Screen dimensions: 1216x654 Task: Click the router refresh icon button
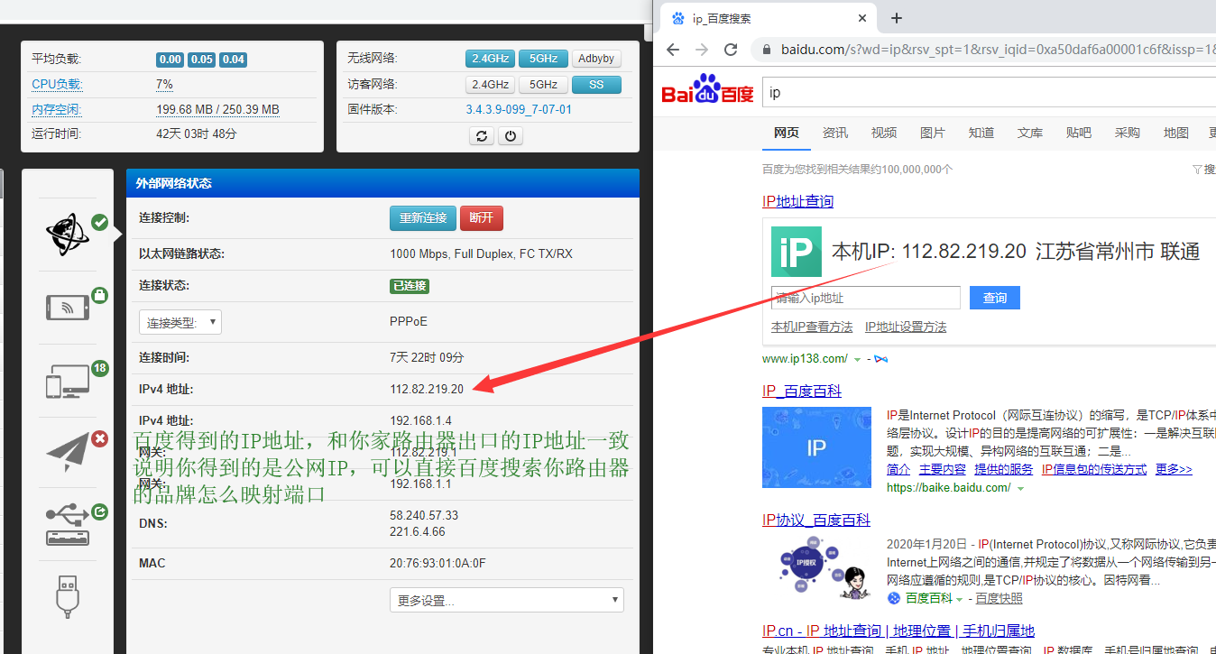coord(482,136)
